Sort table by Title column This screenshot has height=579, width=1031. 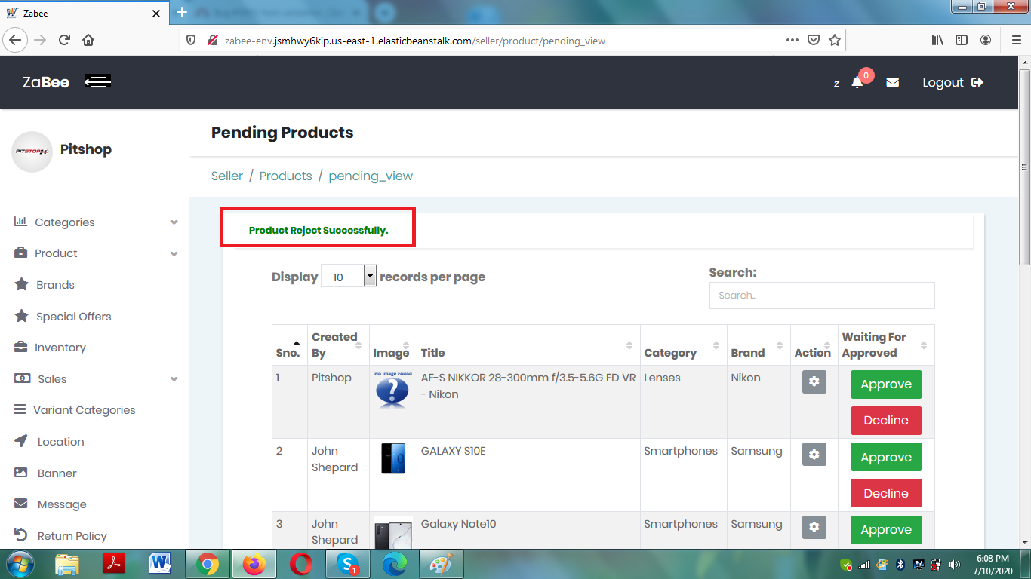(528, 345)
